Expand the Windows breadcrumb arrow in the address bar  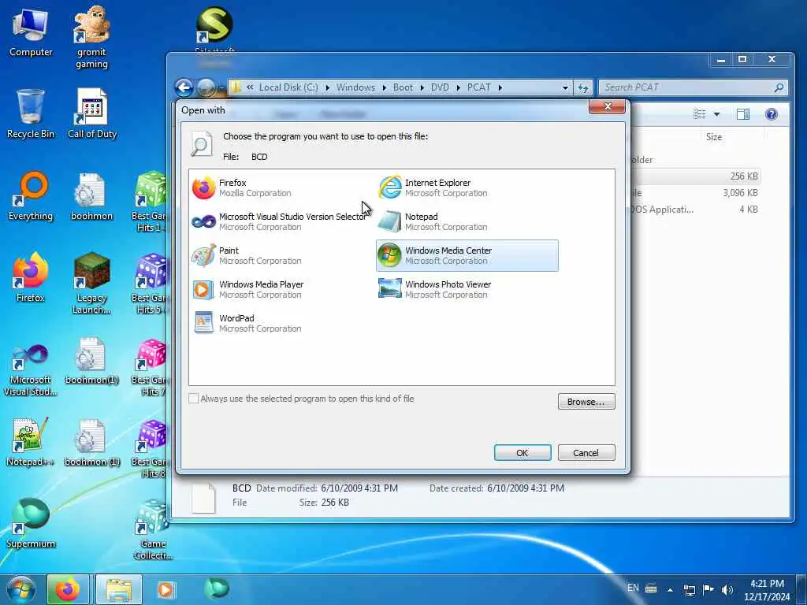[384, 87]
